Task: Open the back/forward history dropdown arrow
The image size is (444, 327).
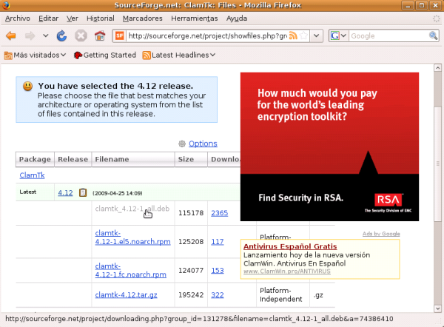Action: click(46, 36)
